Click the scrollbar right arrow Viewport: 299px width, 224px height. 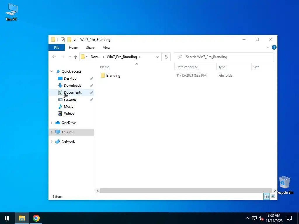(x=275, y=190)
